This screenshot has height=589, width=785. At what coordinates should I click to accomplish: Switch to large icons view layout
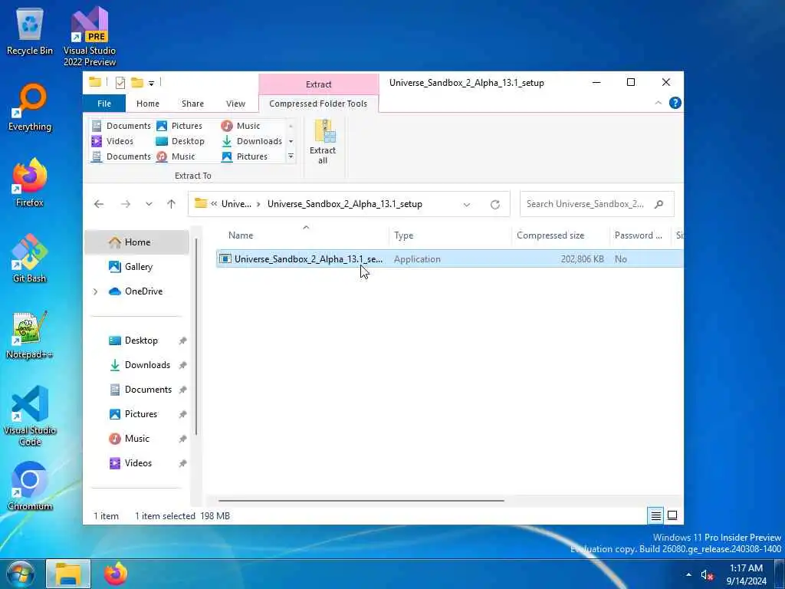pos(672,515)
